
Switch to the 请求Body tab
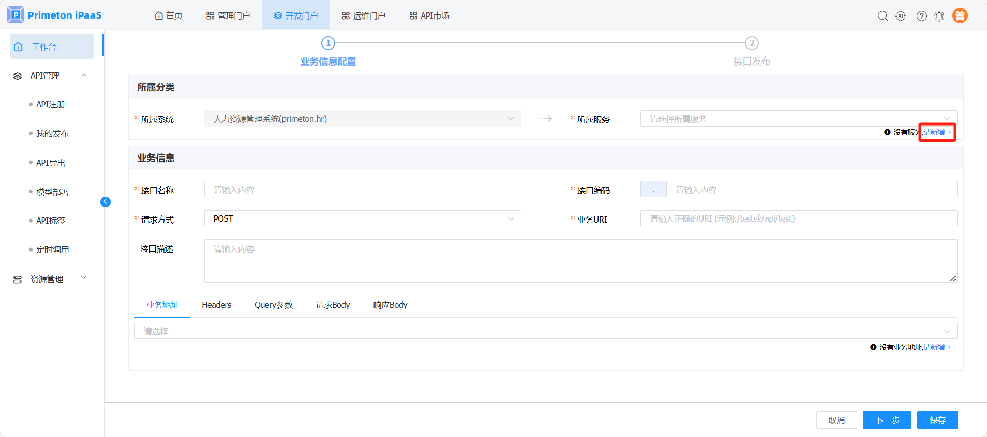[x=333, y=305]
